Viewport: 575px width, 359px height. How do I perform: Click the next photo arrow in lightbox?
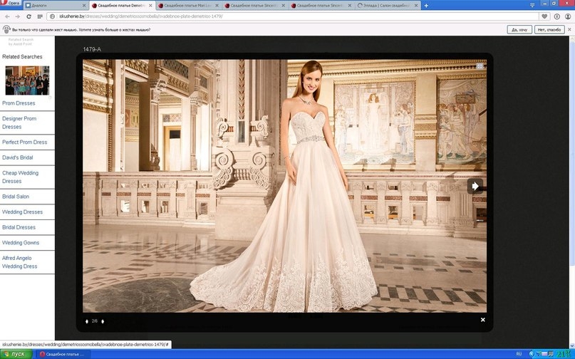tap(475, 186)
